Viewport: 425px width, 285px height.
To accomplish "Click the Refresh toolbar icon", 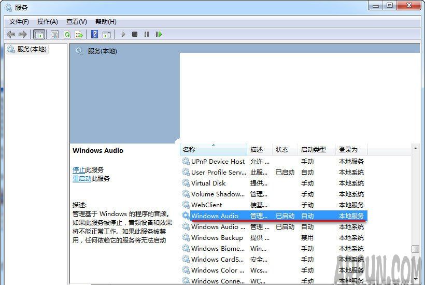I will coord(67,34).
